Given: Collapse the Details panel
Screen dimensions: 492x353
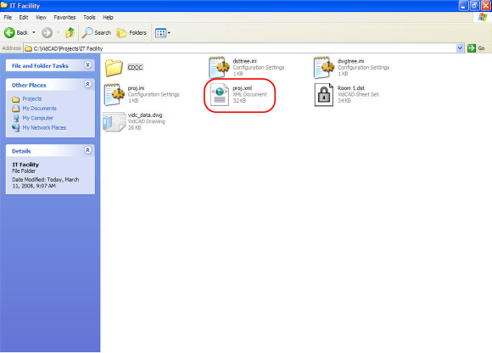Looking at the screenshot, I should pyautogui.click(x=88, y=150).
